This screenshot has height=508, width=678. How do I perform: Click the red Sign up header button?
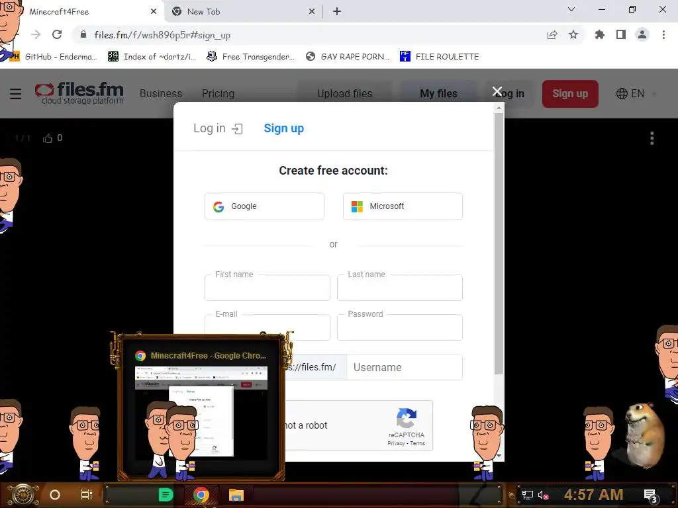[570, 94]
